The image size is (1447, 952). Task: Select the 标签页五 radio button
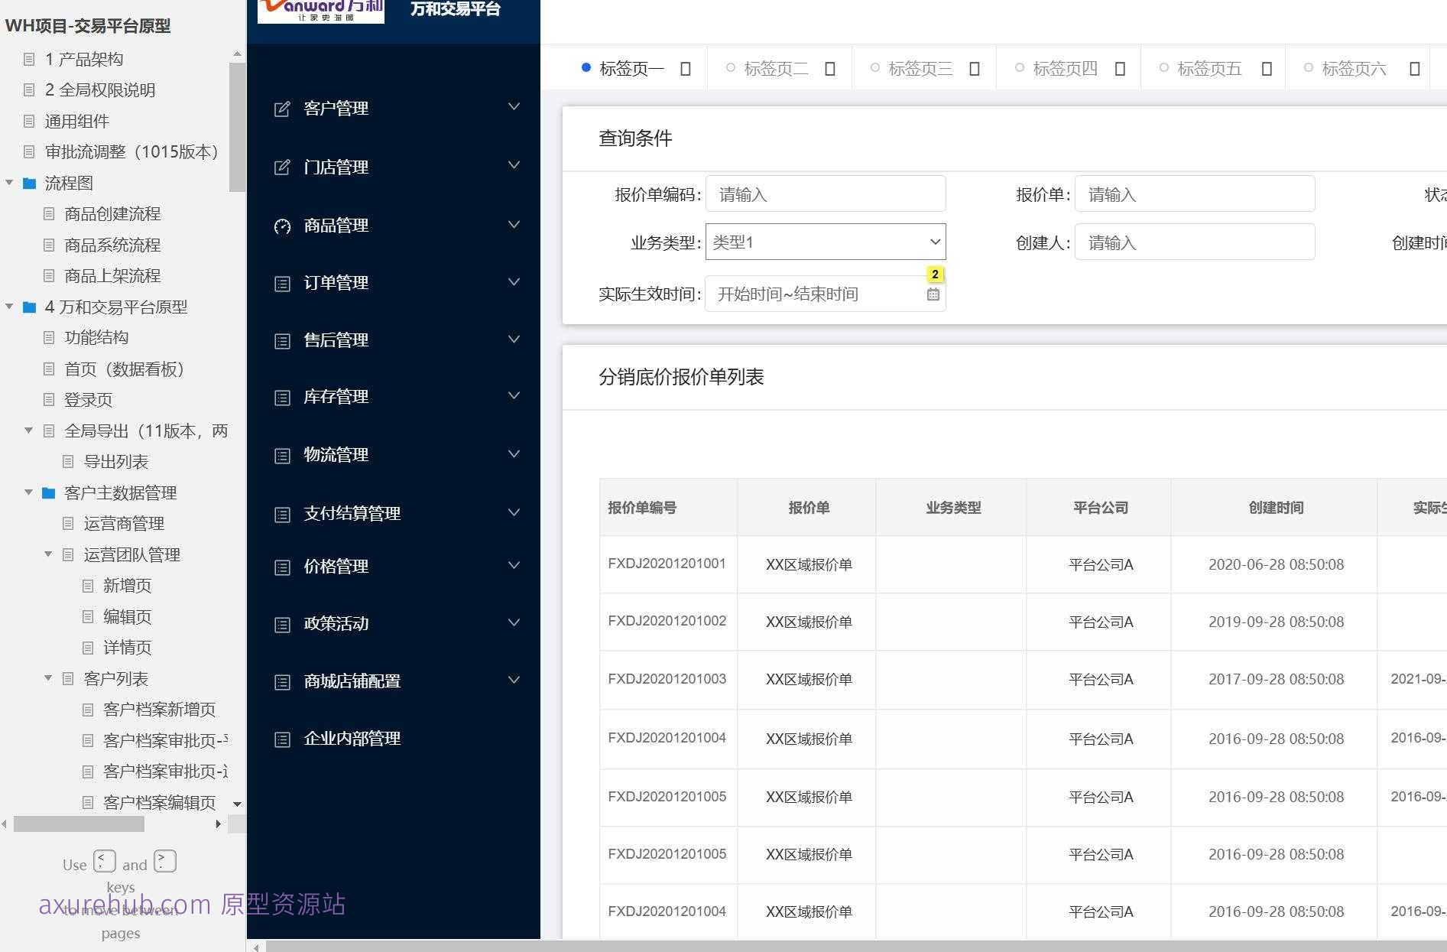(x=1163, y=67)
